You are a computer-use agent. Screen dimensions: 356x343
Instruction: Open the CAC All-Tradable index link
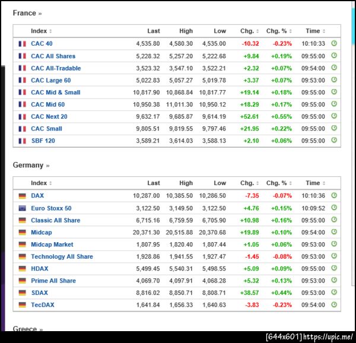56,68
